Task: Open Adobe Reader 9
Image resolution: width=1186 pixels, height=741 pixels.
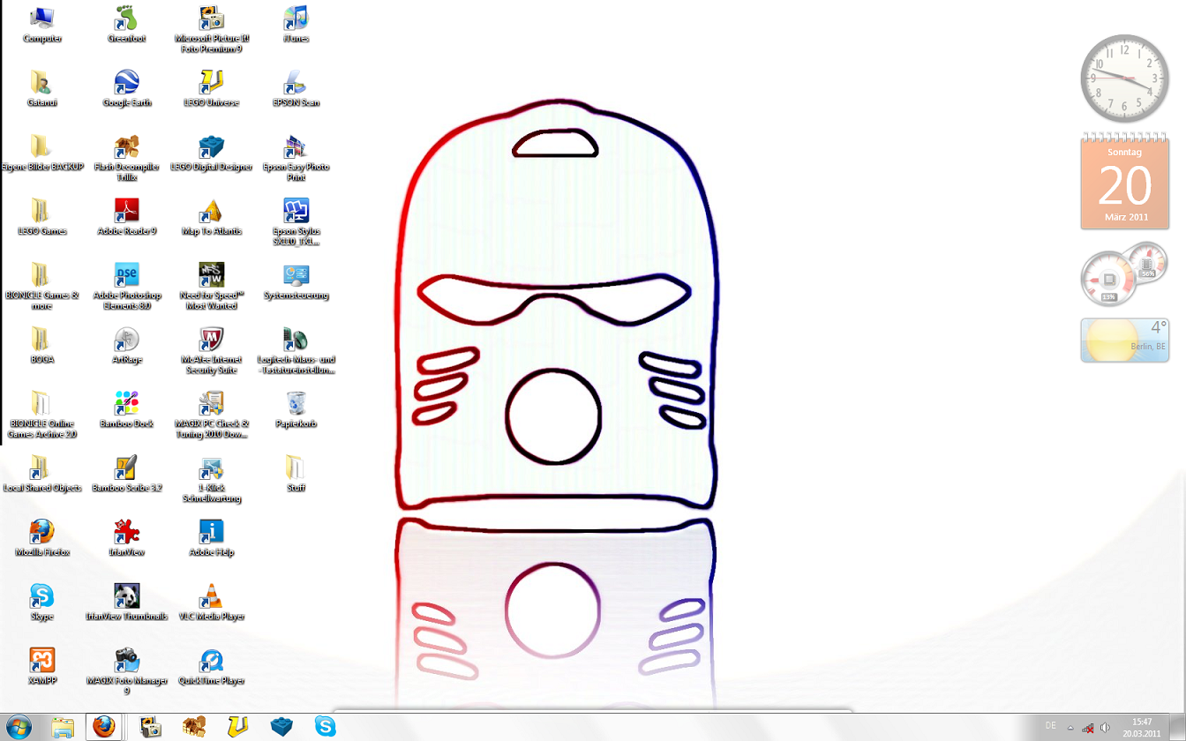Action: (x=127, y=212)
